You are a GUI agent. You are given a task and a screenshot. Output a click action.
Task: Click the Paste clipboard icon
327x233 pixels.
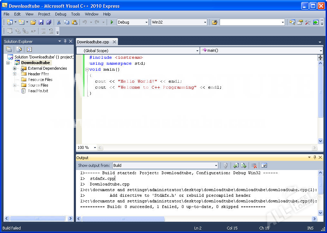pyautogui.click(x=74, y=22)
